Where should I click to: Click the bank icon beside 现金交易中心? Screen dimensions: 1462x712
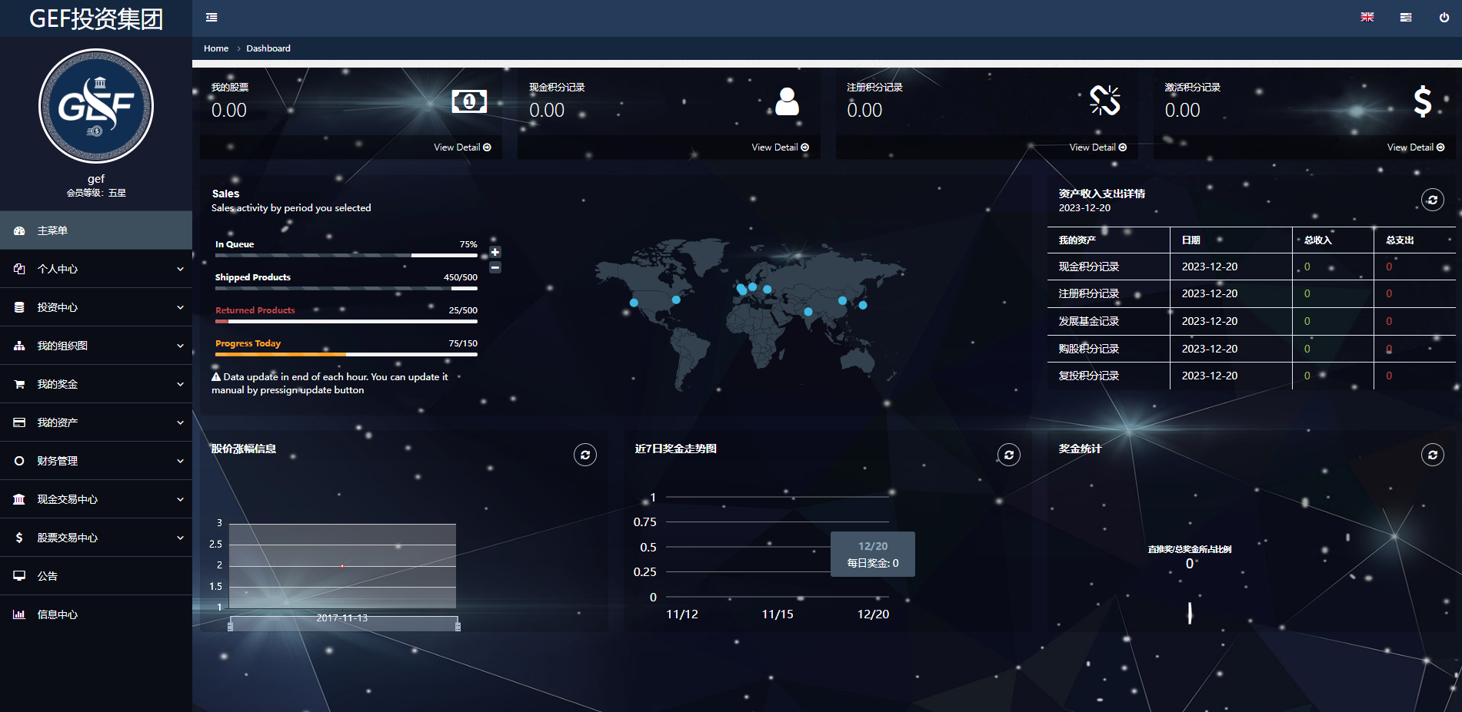tap(19, 499)
